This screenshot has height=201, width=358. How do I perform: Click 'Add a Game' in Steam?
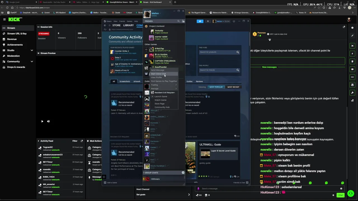[110, 183]
